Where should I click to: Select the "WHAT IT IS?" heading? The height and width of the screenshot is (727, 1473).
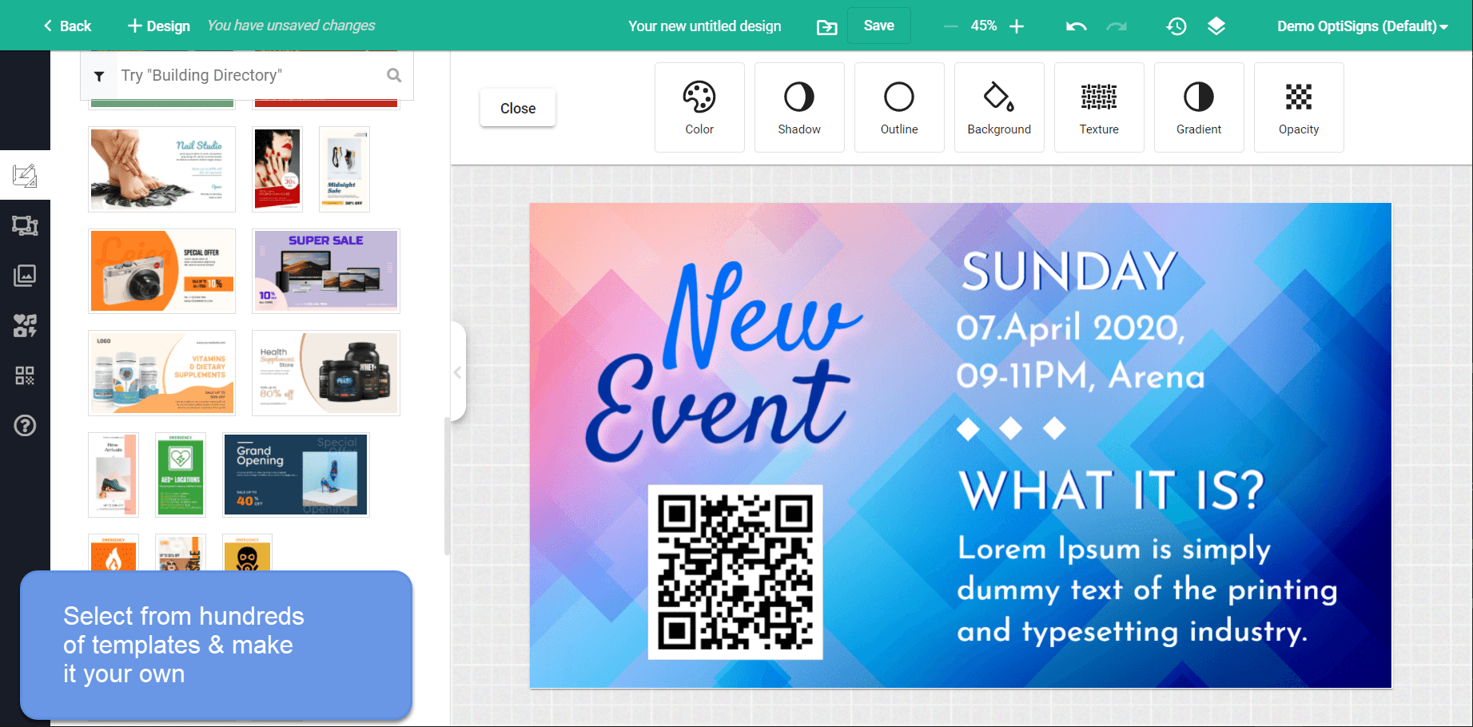point(1112,490)
